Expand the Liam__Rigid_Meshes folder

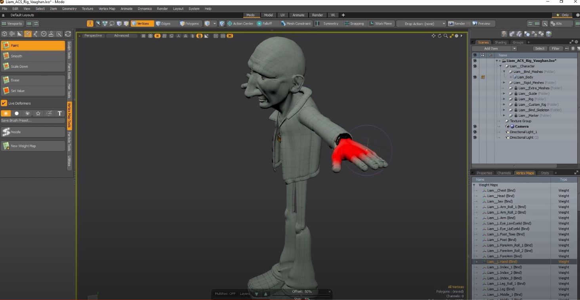(504, 83)
